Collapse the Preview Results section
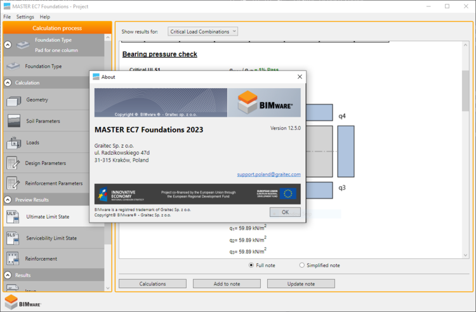Screen dimensions: 476x312 click(x=8, y=200)
